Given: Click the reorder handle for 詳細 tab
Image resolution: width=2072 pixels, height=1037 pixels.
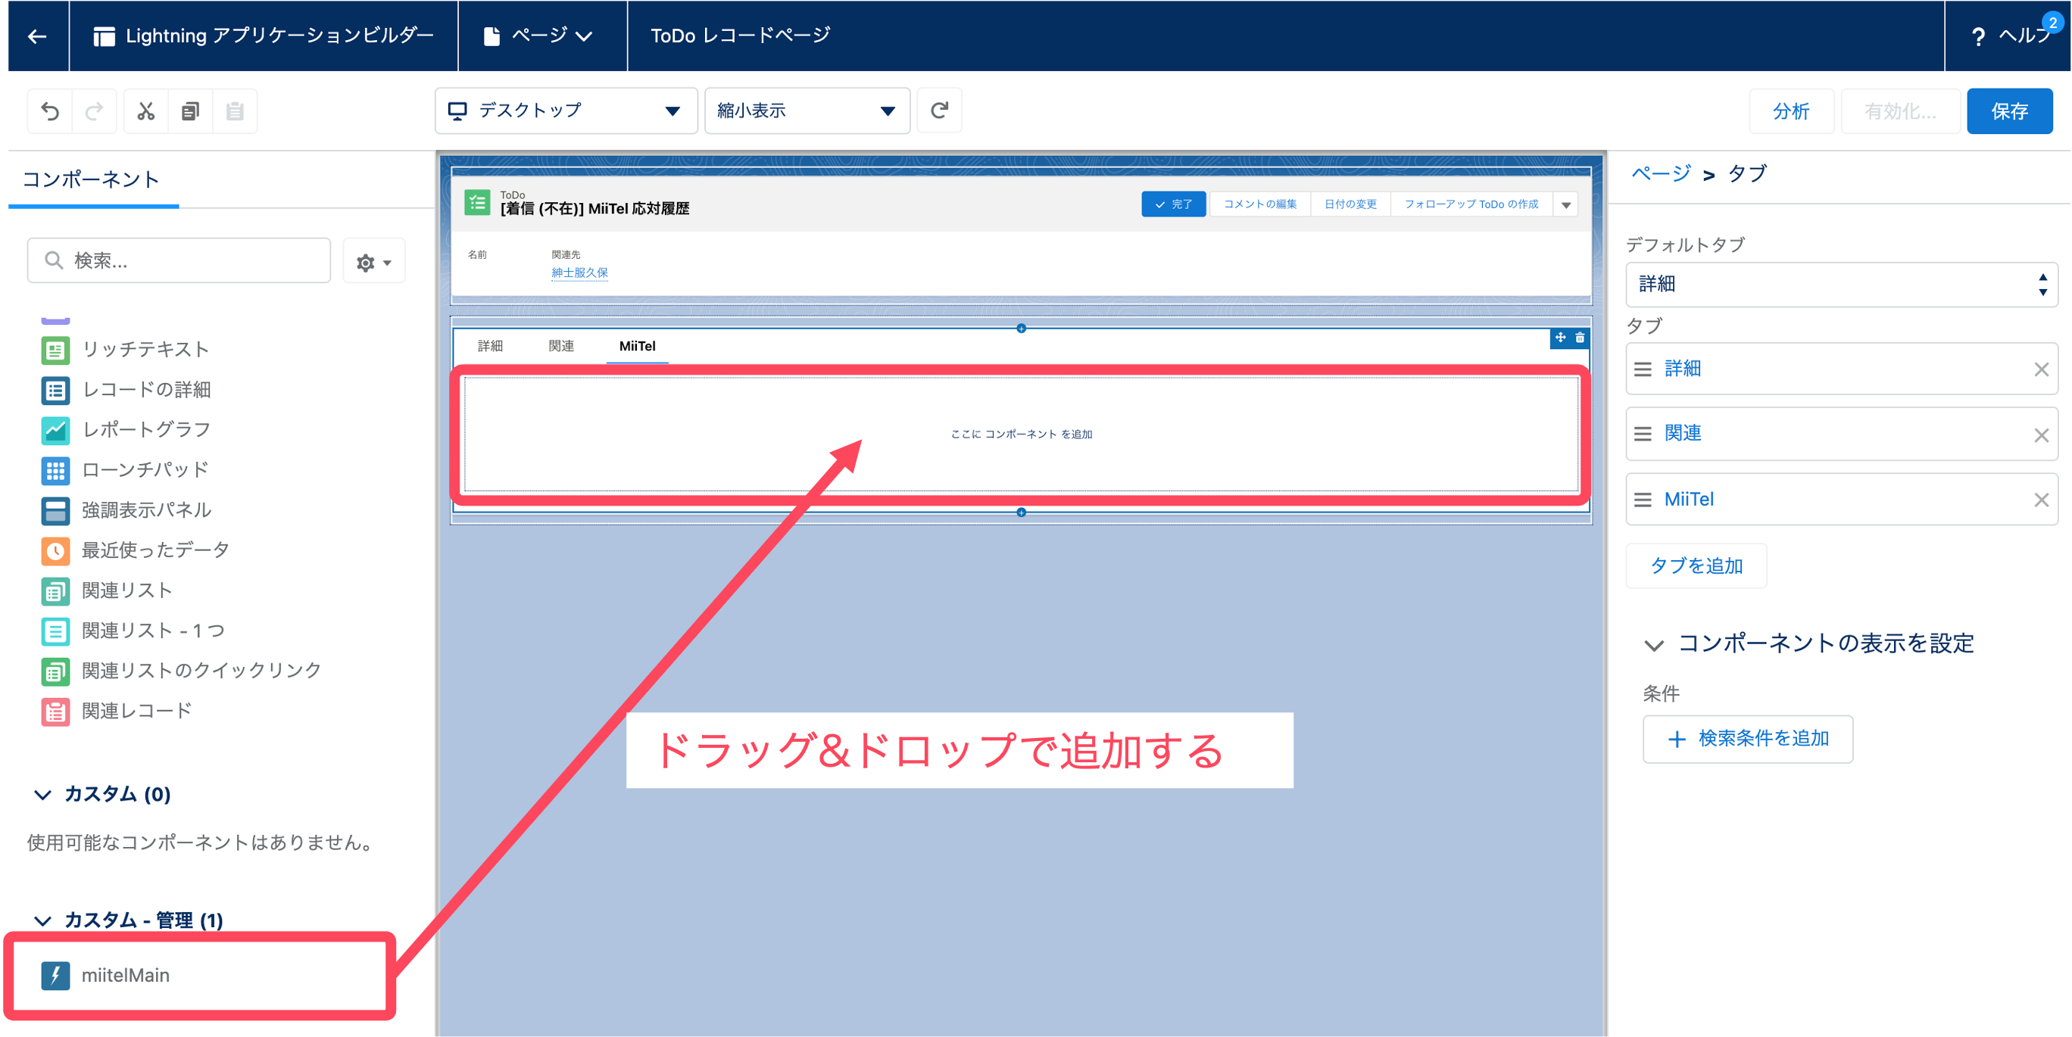Looking at the screenshot, I should click(1643, 370).
